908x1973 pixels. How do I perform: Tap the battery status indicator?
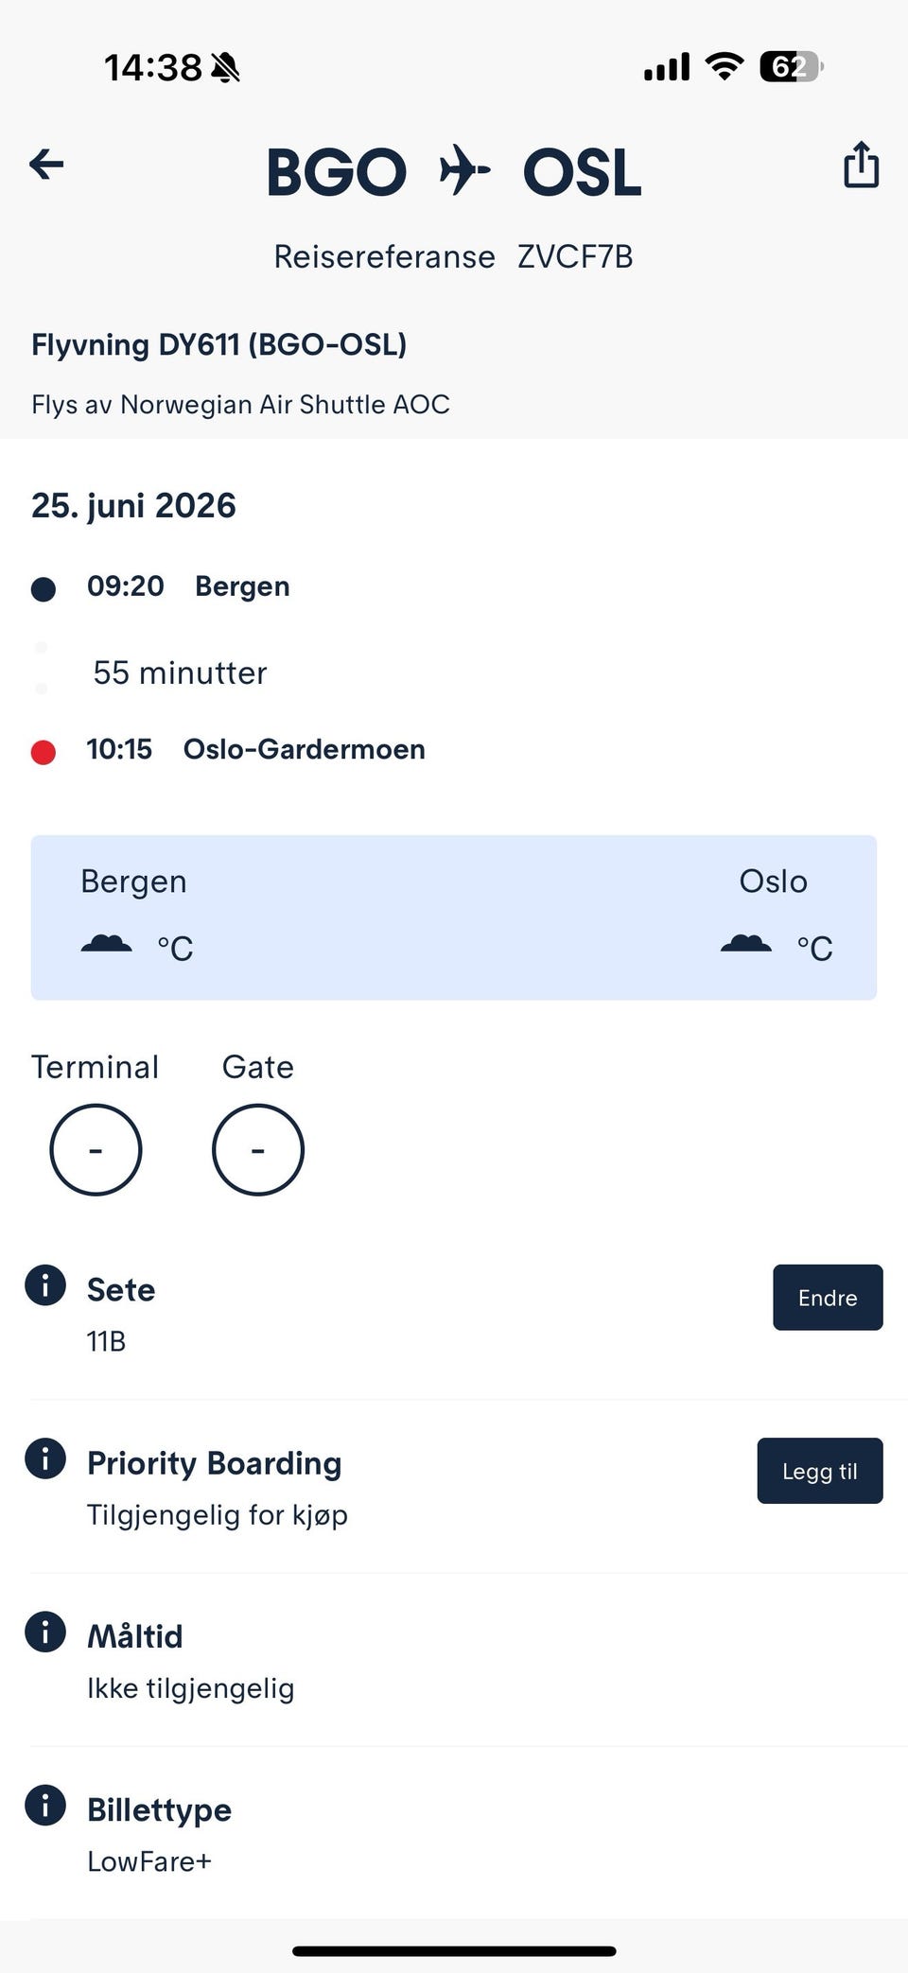point(791,67)
